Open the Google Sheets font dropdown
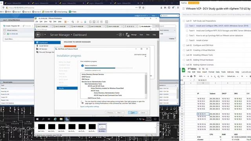Image resolution: width=251 pixels, height=141 pixels. pos(232,76)
